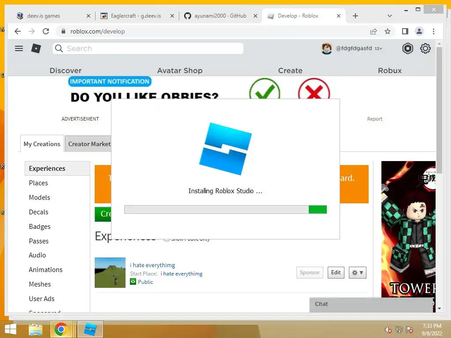Click the IMPORTANT NOTIFICATION ad badge
Image resolution: width=451 pixels, height=338 pixels.
point(110,81)
